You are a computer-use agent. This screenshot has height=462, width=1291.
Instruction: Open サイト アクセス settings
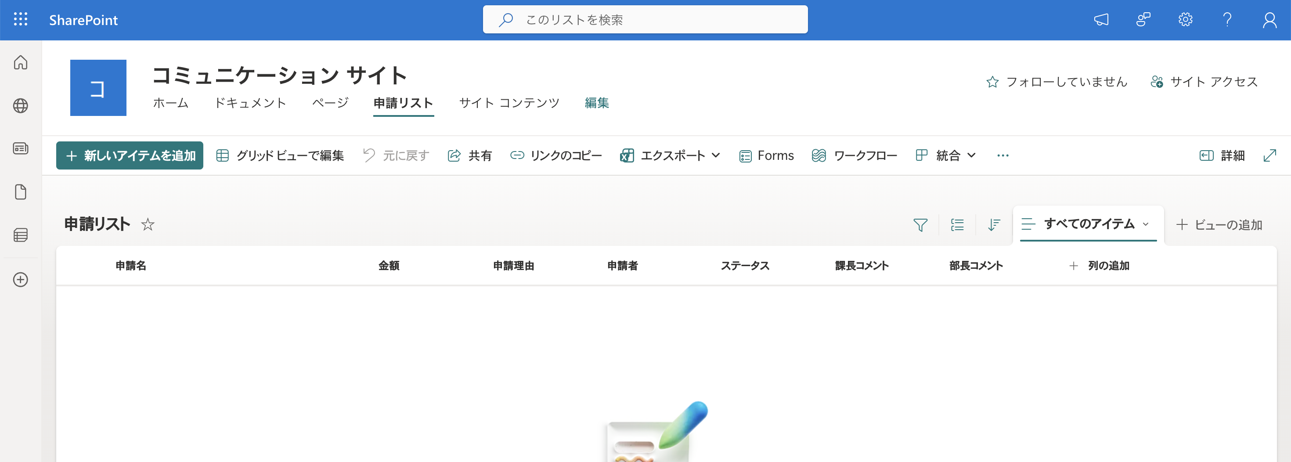1204,82
